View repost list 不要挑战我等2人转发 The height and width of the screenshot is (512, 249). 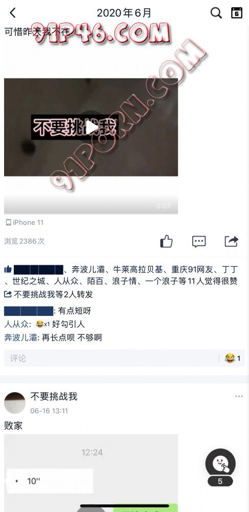tap(49, 294)
